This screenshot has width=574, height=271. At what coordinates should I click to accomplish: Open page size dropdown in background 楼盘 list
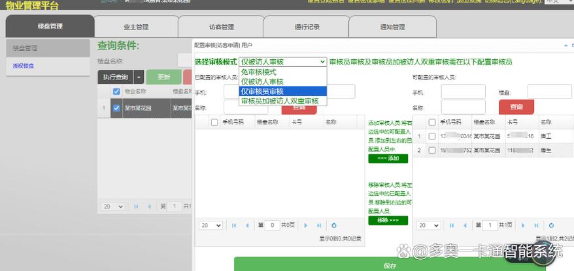(x=114, y=207)
